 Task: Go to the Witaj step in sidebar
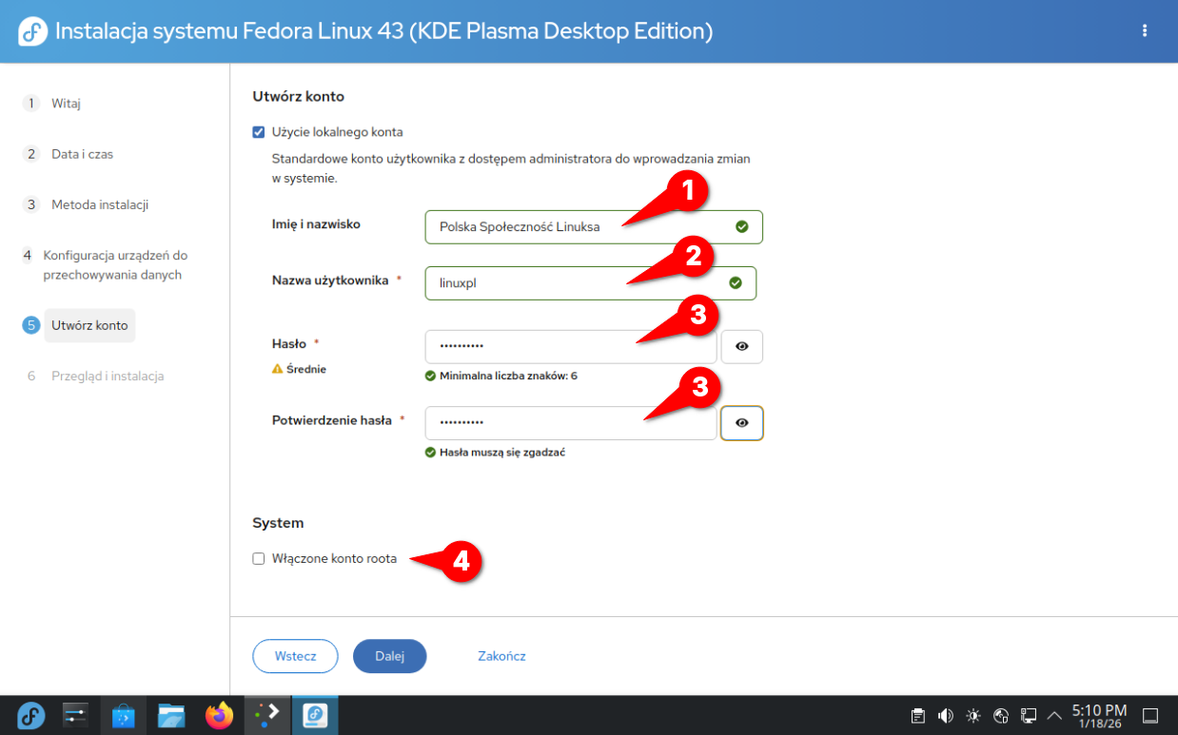pos(66,104)
